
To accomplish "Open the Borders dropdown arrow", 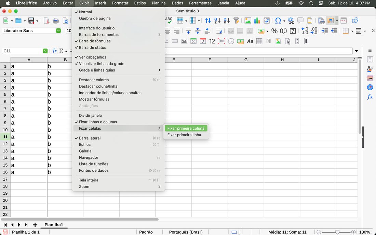I will [x=352, y=31].
